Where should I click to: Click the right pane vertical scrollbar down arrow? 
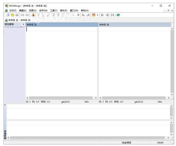tap(172, 95)
